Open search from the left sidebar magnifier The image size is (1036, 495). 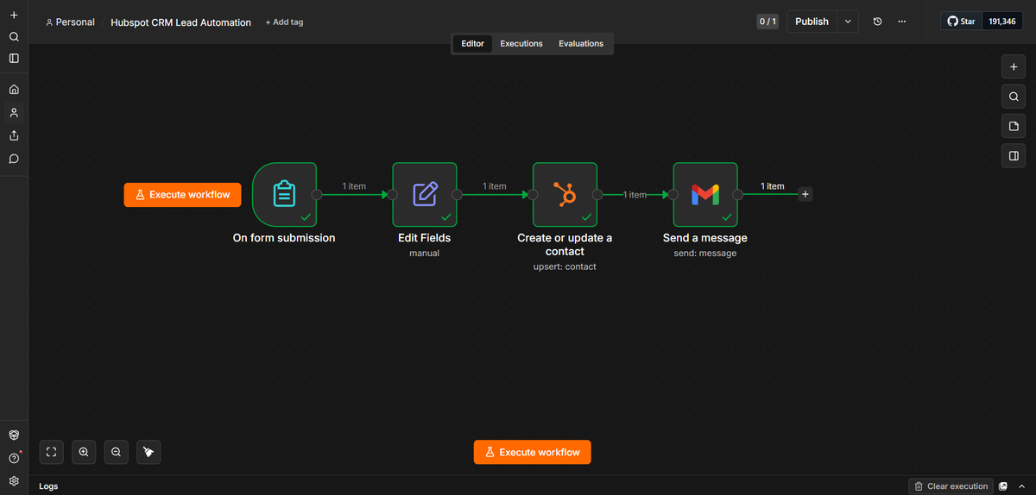(x=14, y=37)
